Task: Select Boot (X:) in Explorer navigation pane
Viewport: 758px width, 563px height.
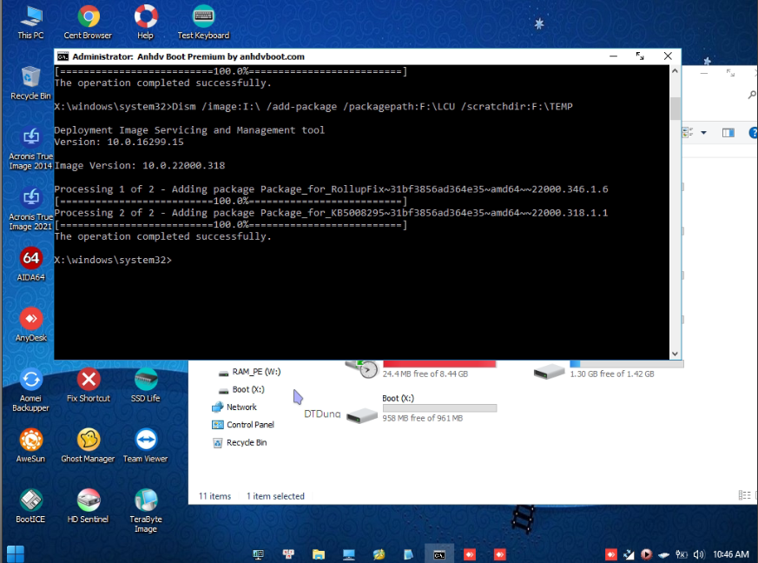Action: pyautogui.click(x=241, y=389)
